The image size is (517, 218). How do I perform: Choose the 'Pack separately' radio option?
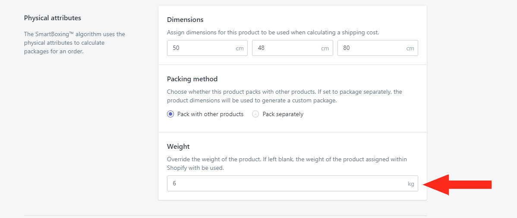point(255,114)
